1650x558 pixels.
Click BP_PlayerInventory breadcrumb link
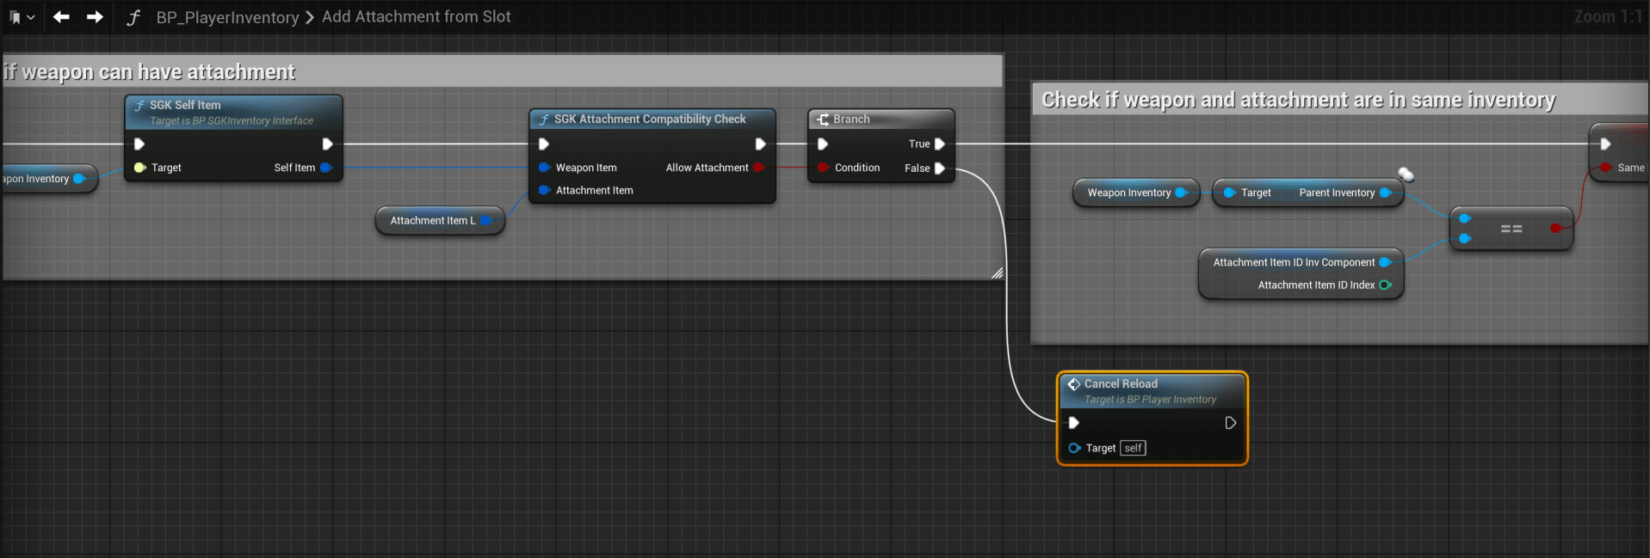[227, 17]
